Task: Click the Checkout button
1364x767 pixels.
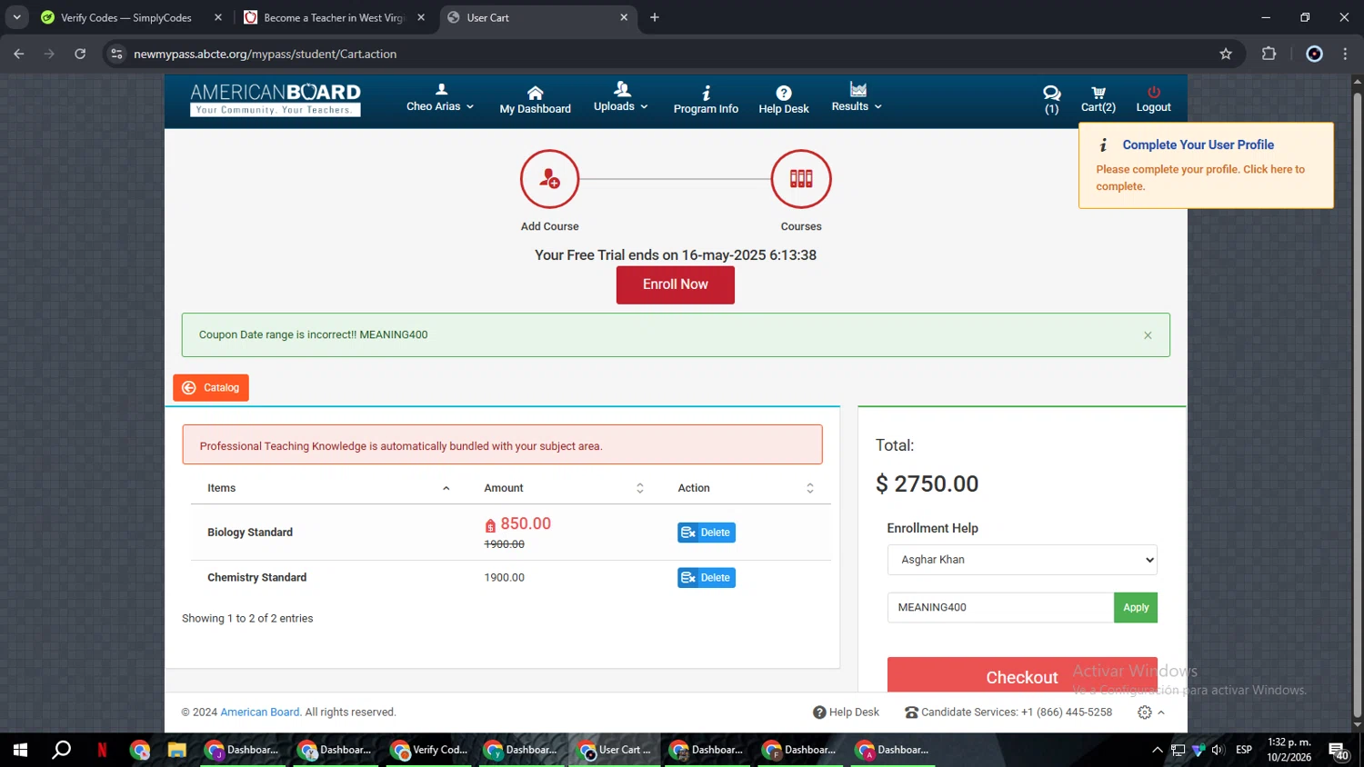Action: pyautogui.click(x=1022, y=675)
